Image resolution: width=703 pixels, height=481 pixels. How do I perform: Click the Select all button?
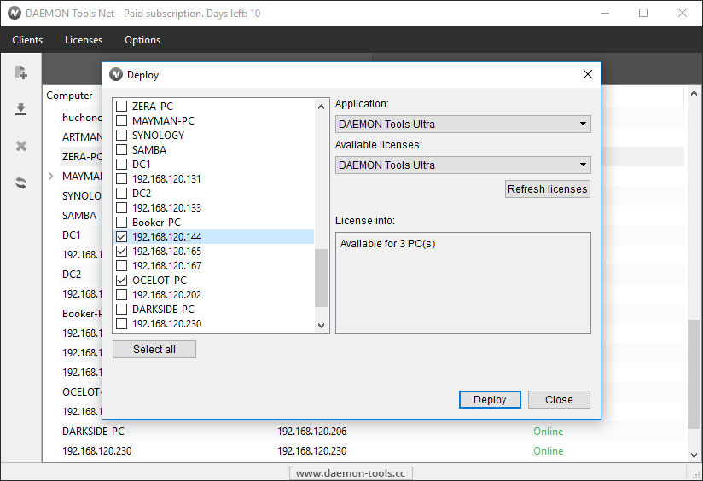pyautogui.click(x=154, y=349)
